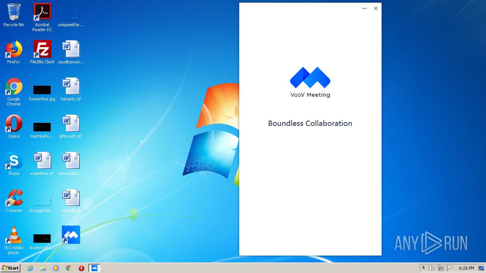Open Google Chrome desktop shortcut
The height and width of the screenshot is (273, 486).
(14, 92)
